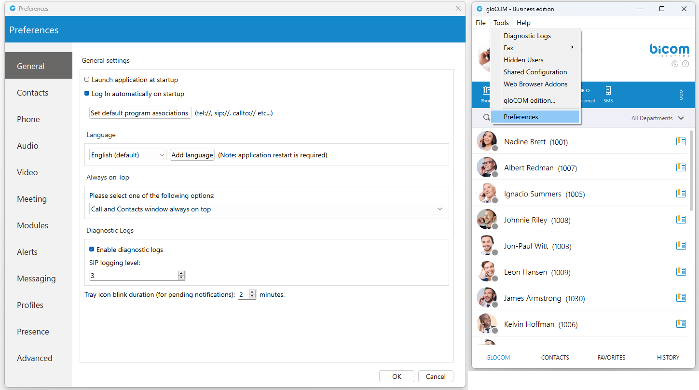This screenshot has width=699, height=390.
Task: Open contact card icon for Kelvin Hoffman
Action: pos(681,324)
